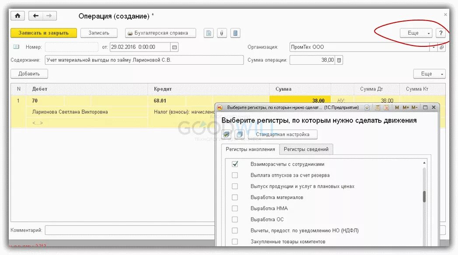The height and width of the screenshot is (255, 458).
Task: Navigate back with the left arrow
Action: (x=35, y=16)
